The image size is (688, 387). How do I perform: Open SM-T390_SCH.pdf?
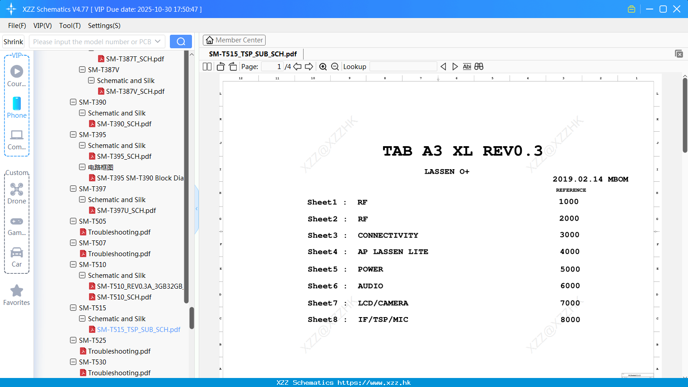click(124, 124)
